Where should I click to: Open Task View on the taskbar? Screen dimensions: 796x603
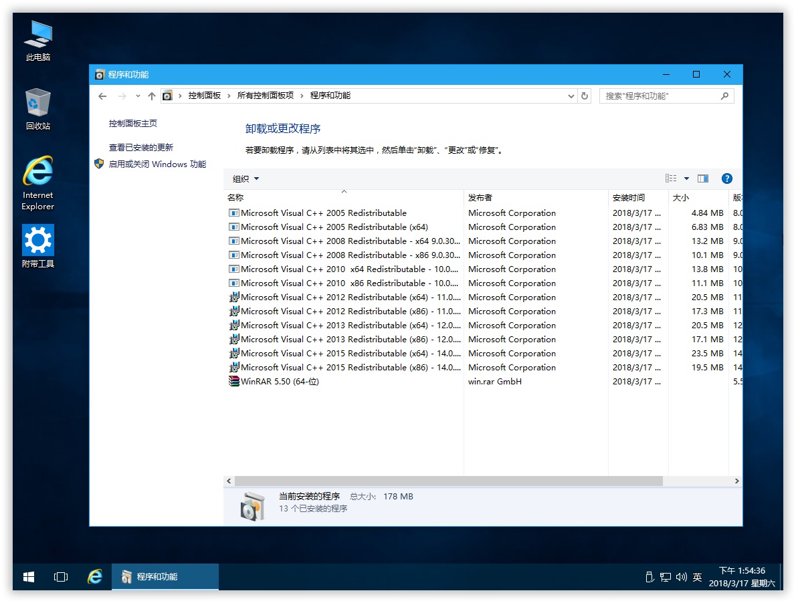[61, 577]
